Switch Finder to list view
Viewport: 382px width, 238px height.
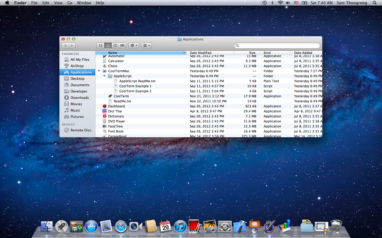(108, 45)
